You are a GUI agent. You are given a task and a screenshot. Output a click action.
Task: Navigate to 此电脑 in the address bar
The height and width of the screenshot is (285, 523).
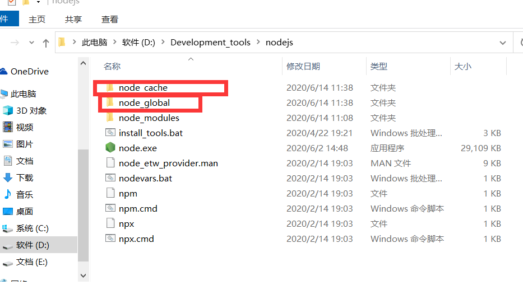click(94, 43)
